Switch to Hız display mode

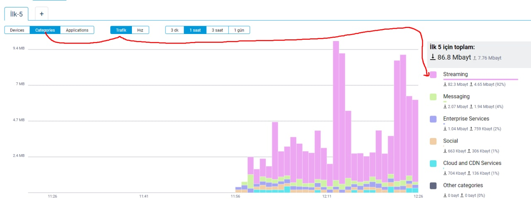tap(140, 30)
